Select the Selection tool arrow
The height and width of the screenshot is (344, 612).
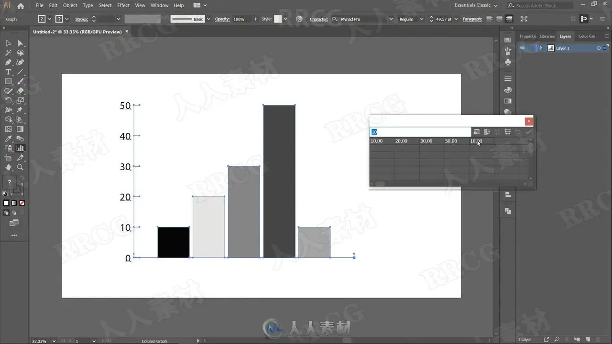pyautogui.click(x=8, y=43)
